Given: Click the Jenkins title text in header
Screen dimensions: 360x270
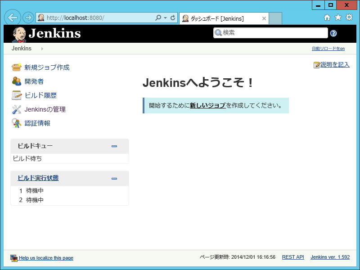Looking at the screenshot, I should [54, 33].
